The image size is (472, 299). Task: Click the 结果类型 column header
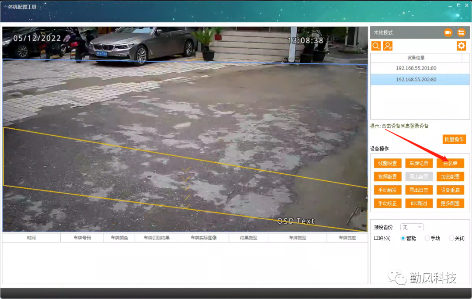[x=249, y=238]
